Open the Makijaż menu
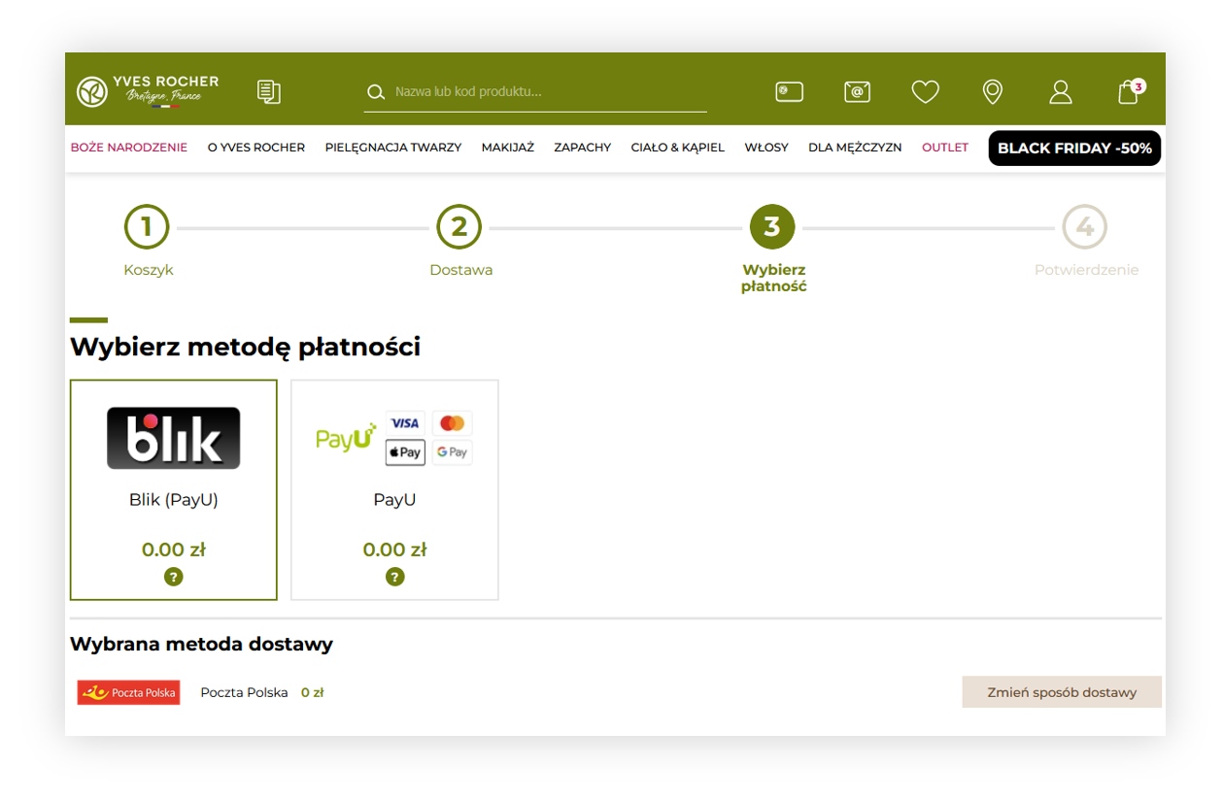Image resolution: width=1223 pixels, height=800 pixels. coord(508,148)
